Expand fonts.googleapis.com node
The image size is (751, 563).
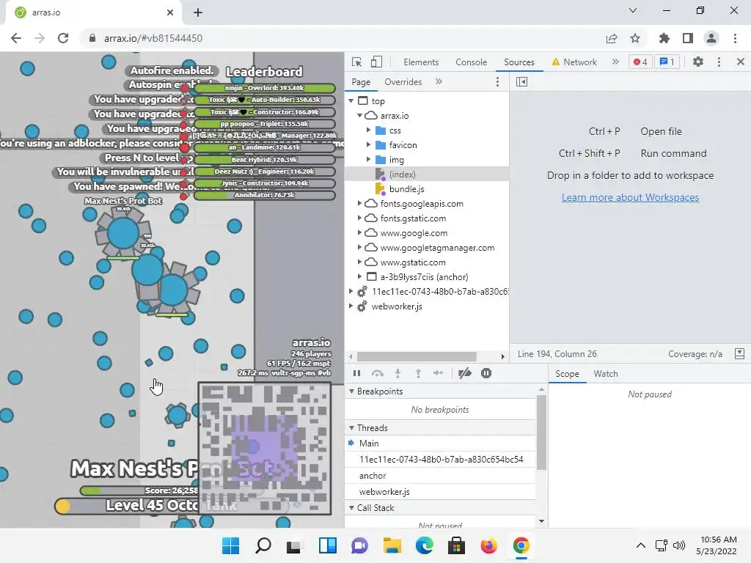point(359,204)
